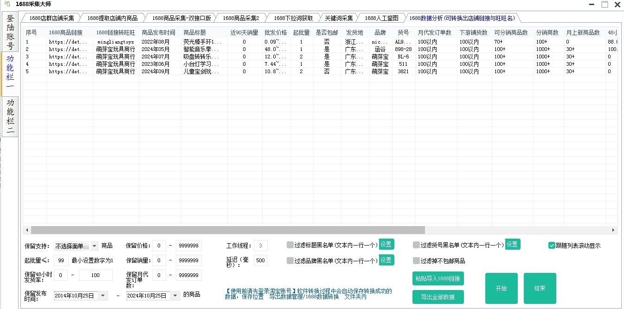
Task: Open the 1688店群店铺采集 tab
Action: (51, 18)
